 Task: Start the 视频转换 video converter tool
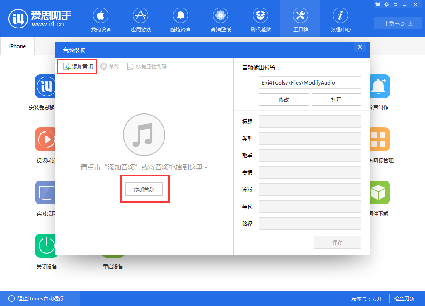click(45, 139)
